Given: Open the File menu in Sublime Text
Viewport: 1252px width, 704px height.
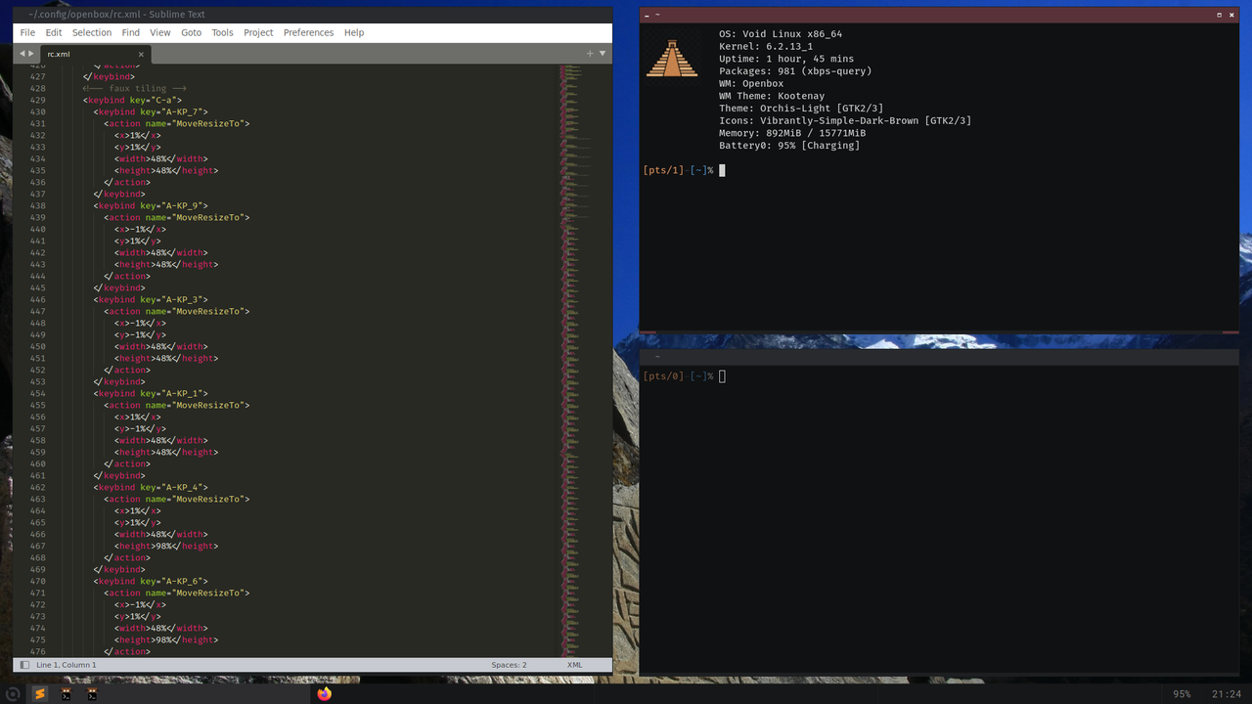Looking at the screenshot, I should pos(27,32).
